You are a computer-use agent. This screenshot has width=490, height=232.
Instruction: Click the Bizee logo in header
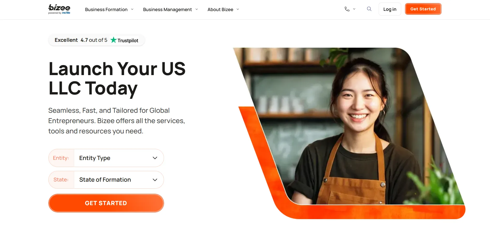pyautogui.click(x=59, y=9)
